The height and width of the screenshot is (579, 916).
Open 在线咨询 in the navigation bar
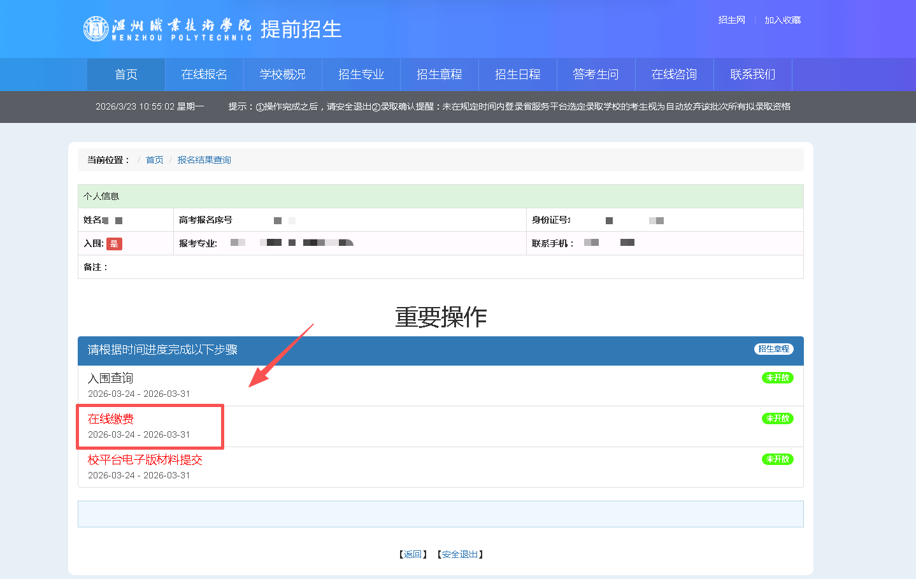coord(675,75)
